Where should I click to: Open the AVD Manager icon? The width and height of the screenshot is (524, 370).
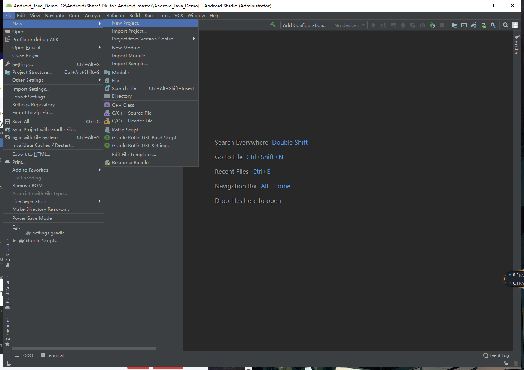point(484,25)
